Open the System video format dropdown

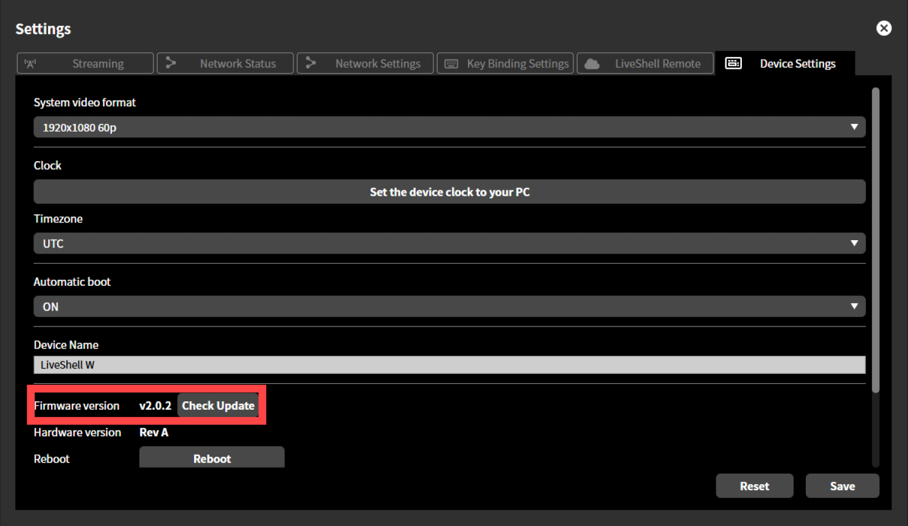[x=449, y=127]
